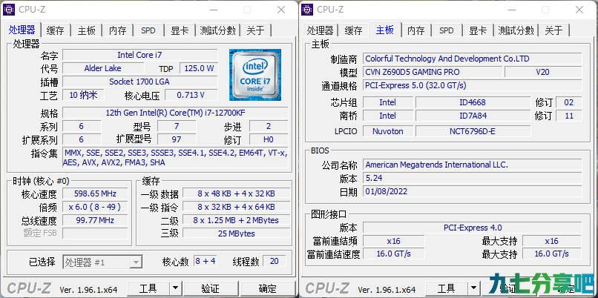
Task: Click the CPU-Z app icon in left window title bar
Action: pos(9,10)
